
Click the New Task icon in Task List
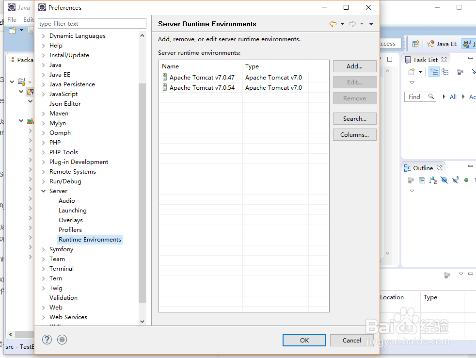point(412,72)
